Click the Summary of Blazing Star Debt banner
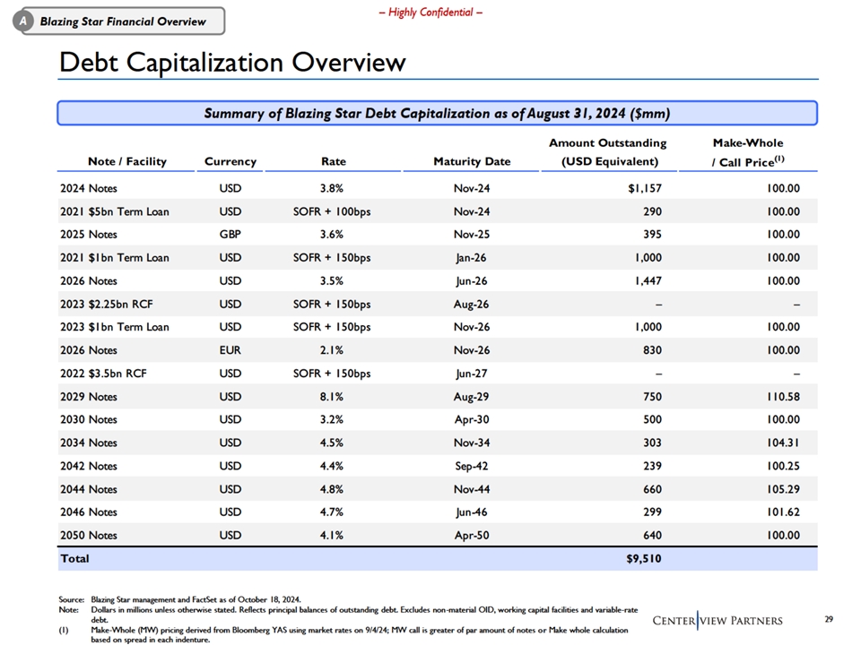Viewport: 861px width, 645px height. [x=437, y=113]
